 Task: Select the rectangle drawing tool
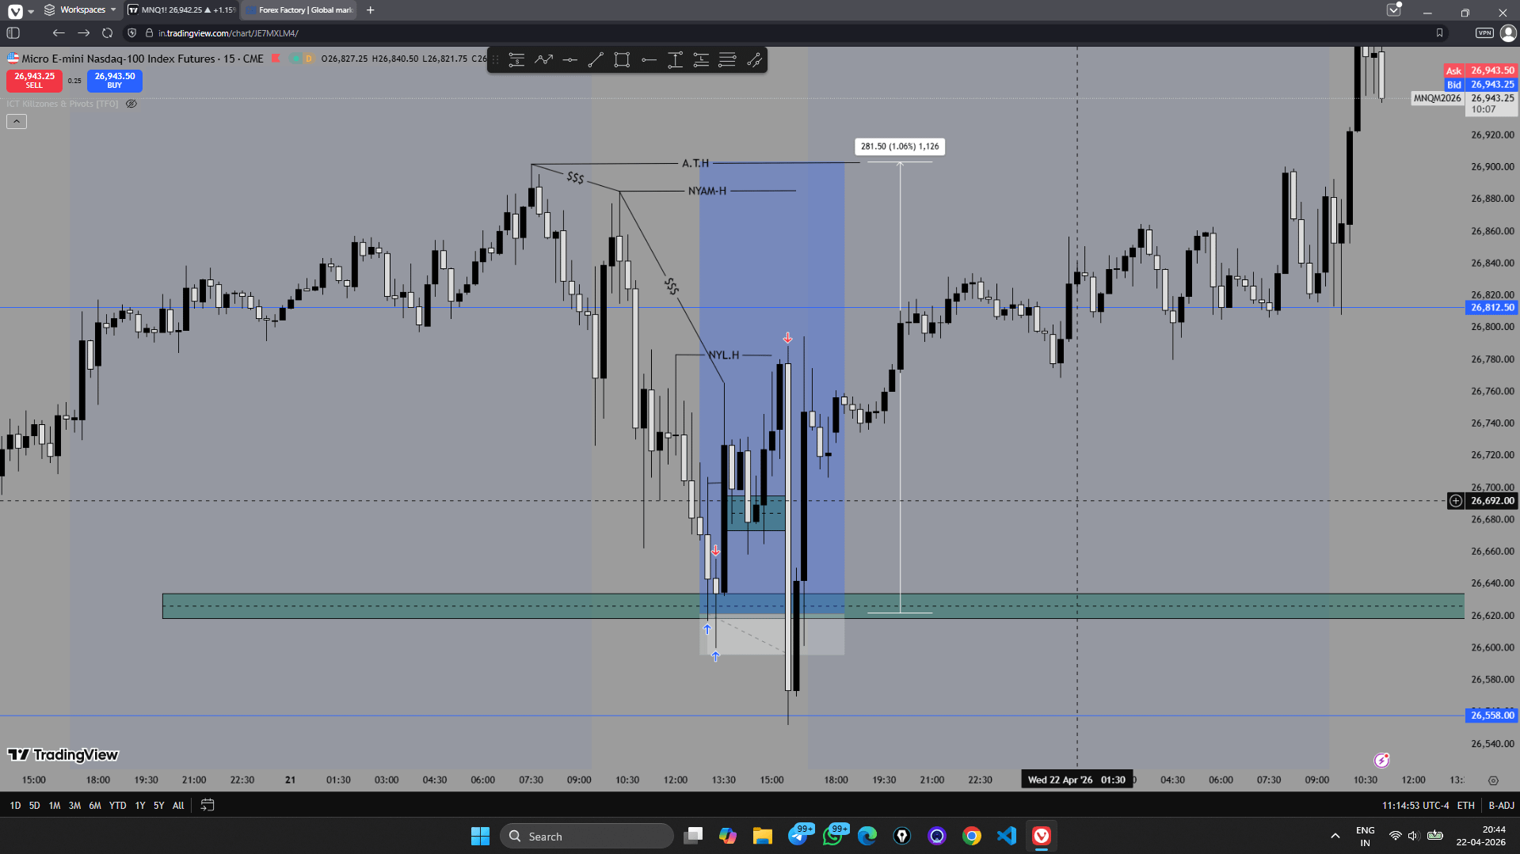click(x=622, y=60)
